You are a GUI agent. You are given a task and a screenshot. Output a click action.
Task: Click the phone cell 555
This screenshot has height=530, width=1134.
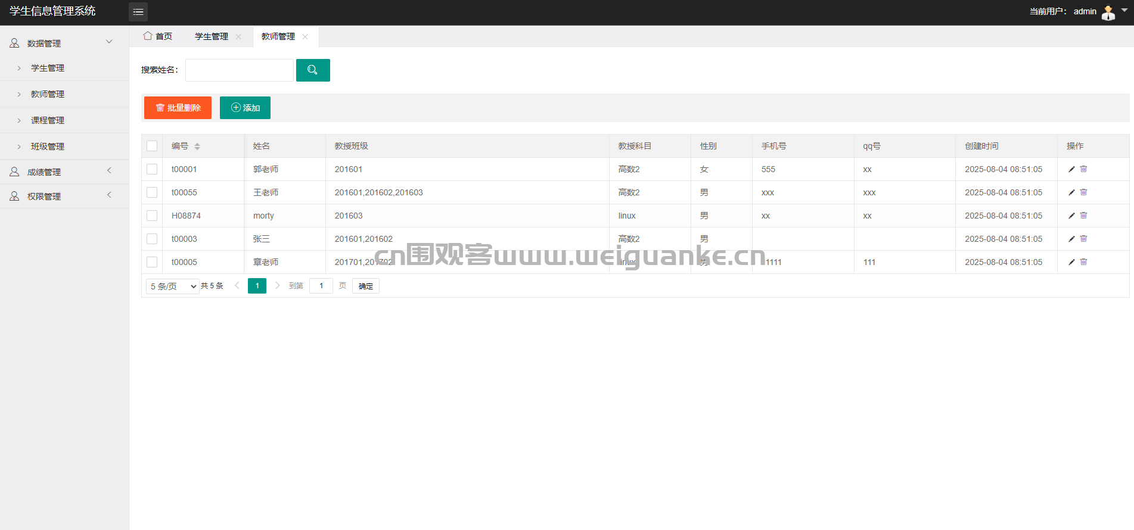tap(768, 169)
